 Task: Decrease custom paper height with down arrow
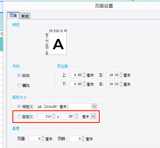[77, 118]
